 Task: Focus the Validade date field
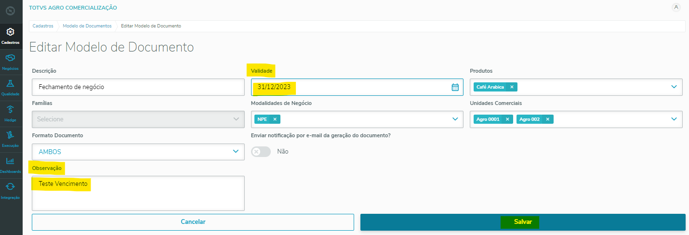(357, 87)
